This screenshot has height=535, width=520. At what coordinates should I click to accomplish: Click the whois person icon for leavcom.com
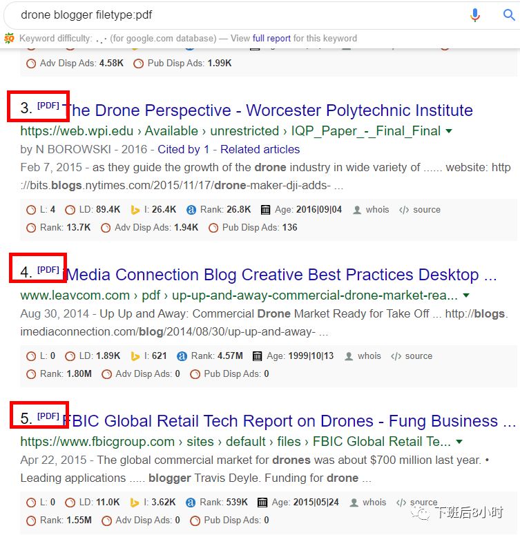coord(349,356)
